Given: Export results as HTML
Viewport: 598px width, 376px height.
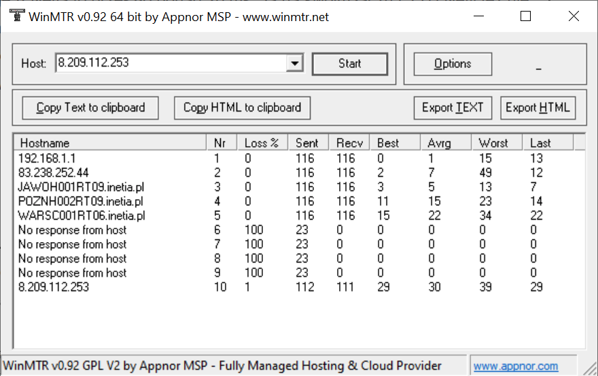Looking at the screenshot, I should [538, 107].
